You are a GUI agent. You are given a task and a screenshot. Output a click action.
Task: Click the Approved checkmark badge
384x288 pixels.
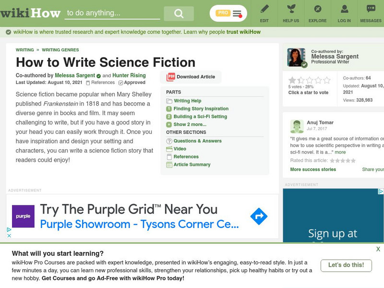pyautogui.click(x=120, y=83)
